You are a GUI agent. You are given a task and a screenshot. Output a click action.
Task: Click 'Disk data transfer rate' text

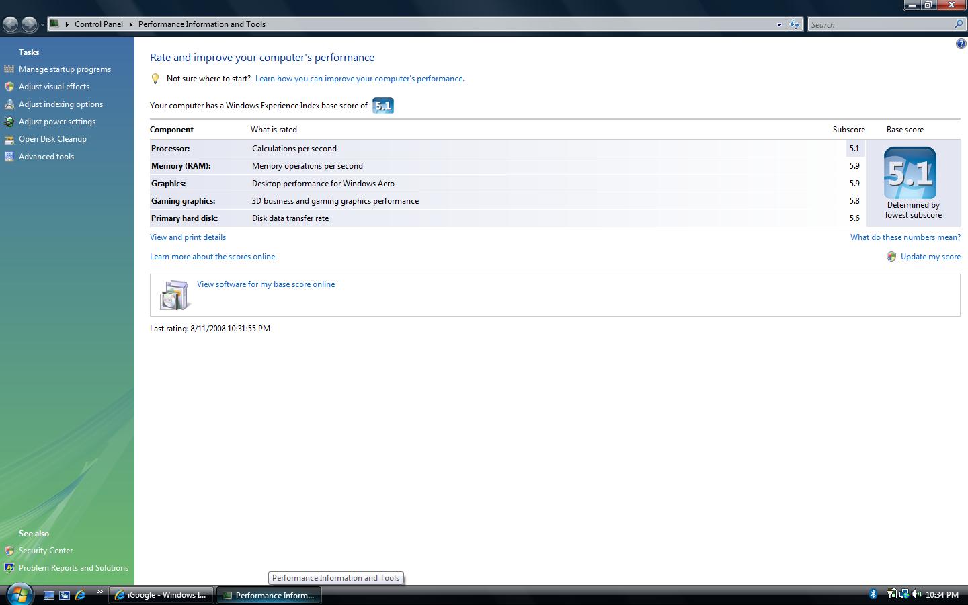click(290, 218)
